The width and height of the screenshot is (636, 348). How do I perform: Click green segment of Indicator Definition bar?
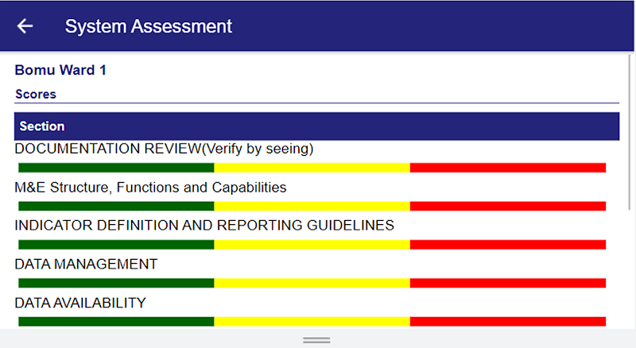click(x=116, y=244)
